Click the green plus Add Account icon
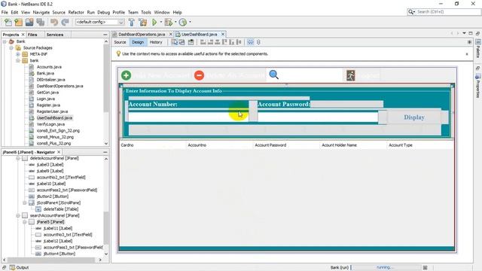482x271 pixels. pos(126,75)
